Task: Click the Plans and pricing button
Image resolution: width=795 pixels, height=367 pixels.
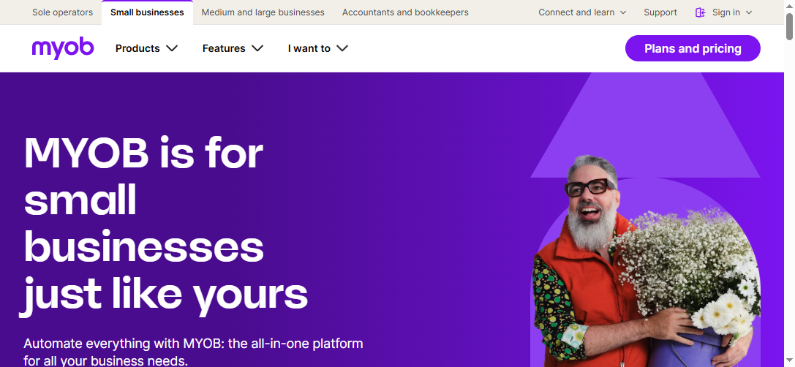Action: (693, 49)
